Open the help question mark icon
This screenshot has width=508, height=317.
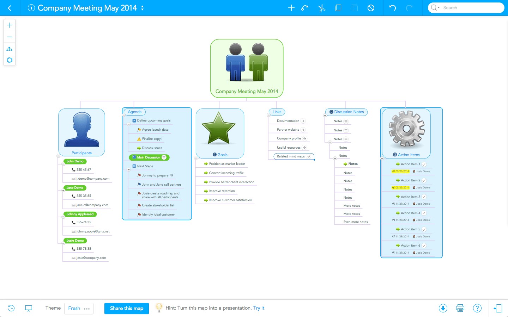(x=477, y=308)
